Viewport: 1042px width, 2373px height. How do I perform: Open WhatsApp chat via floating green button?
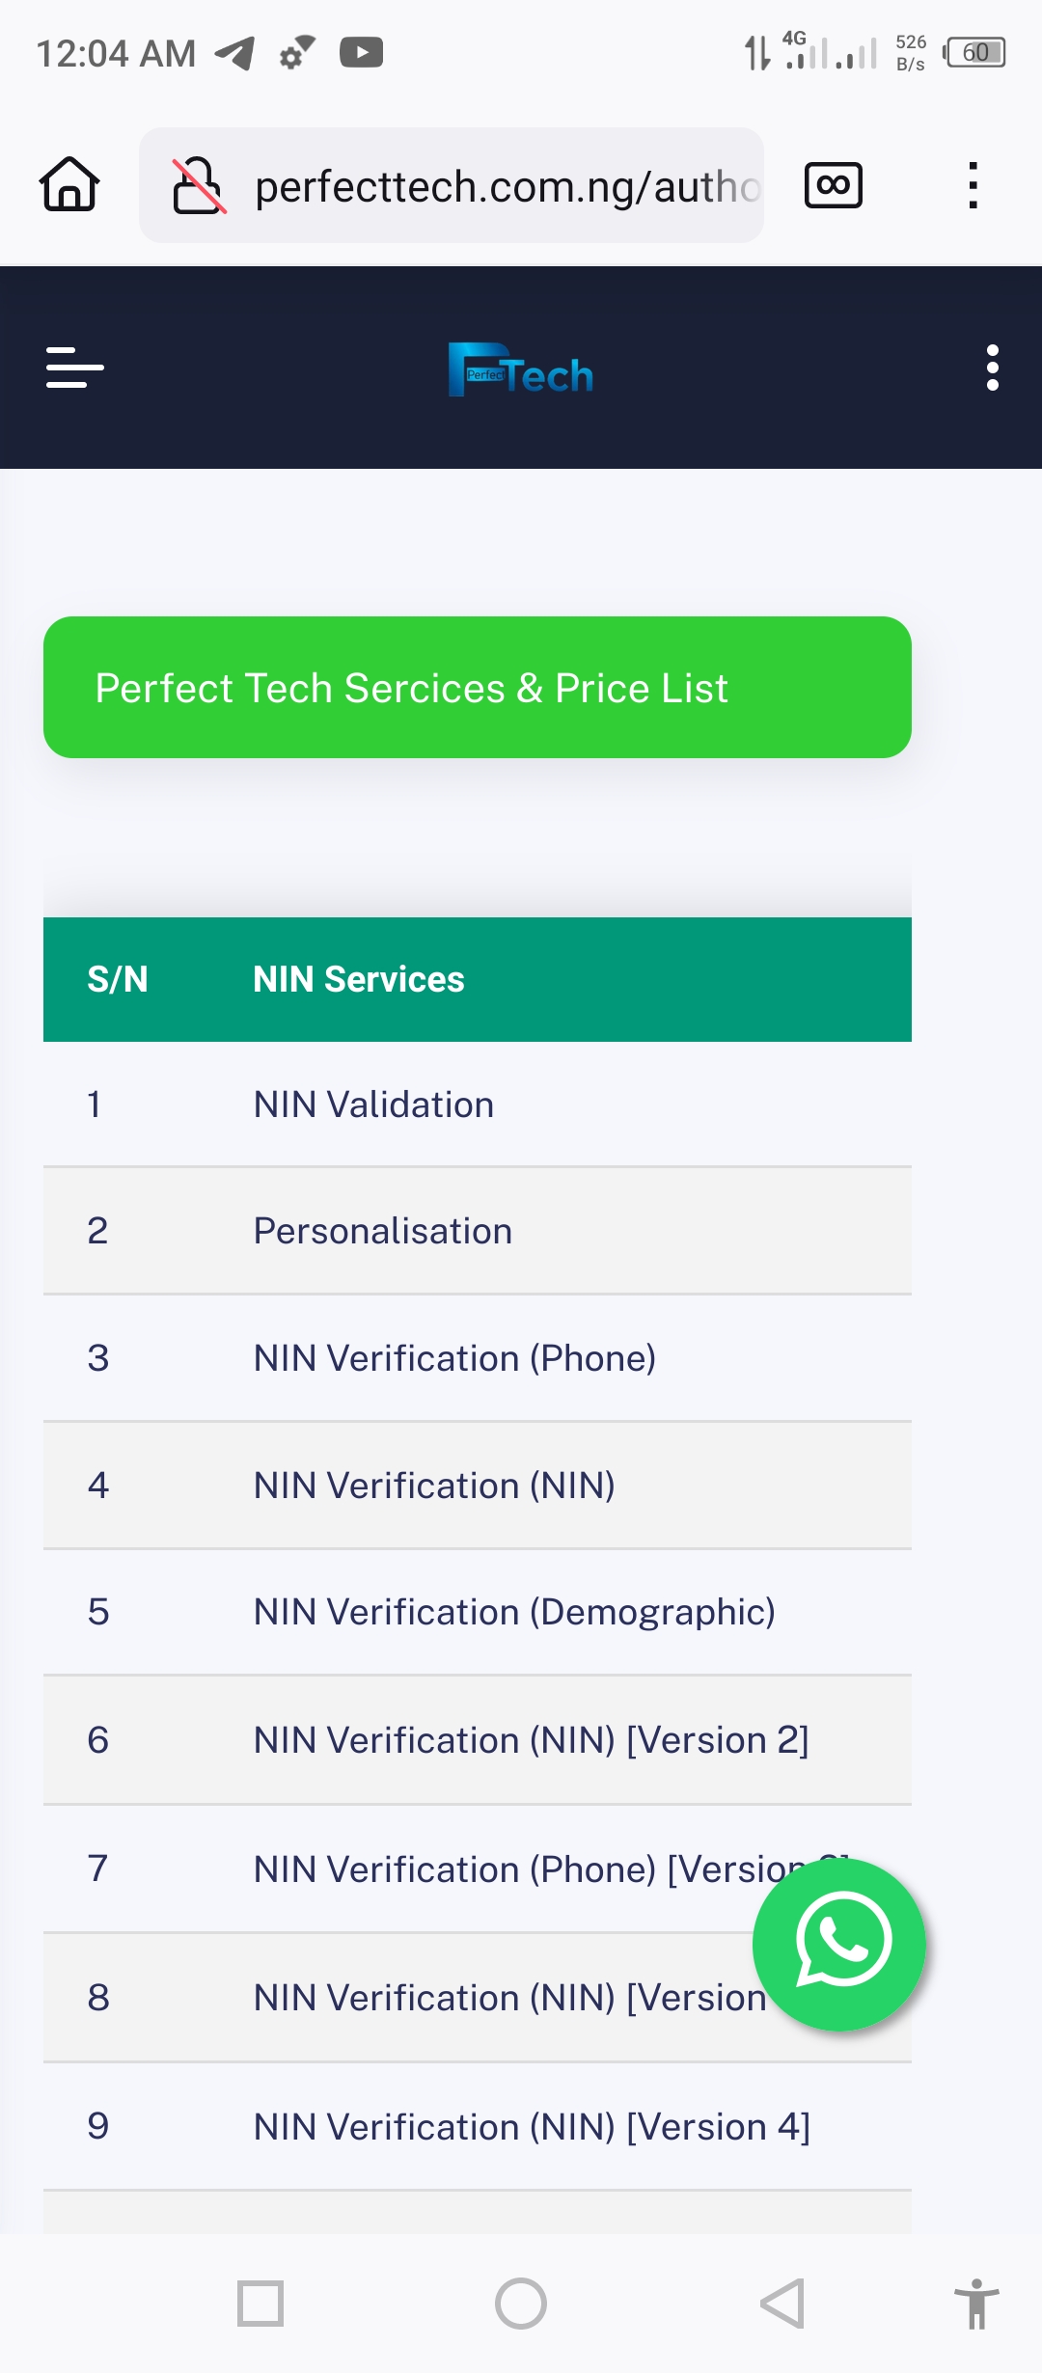[x=839, y=1946]
